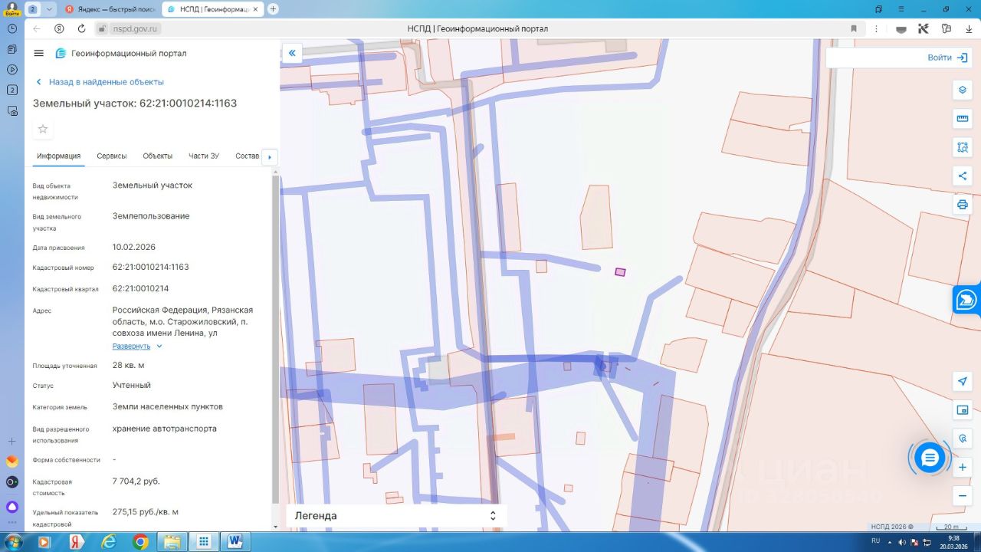The height and width of the screenshot is (552, 981).
Task: Open the Alice assistant in sidebar
Action: [12, 507]
